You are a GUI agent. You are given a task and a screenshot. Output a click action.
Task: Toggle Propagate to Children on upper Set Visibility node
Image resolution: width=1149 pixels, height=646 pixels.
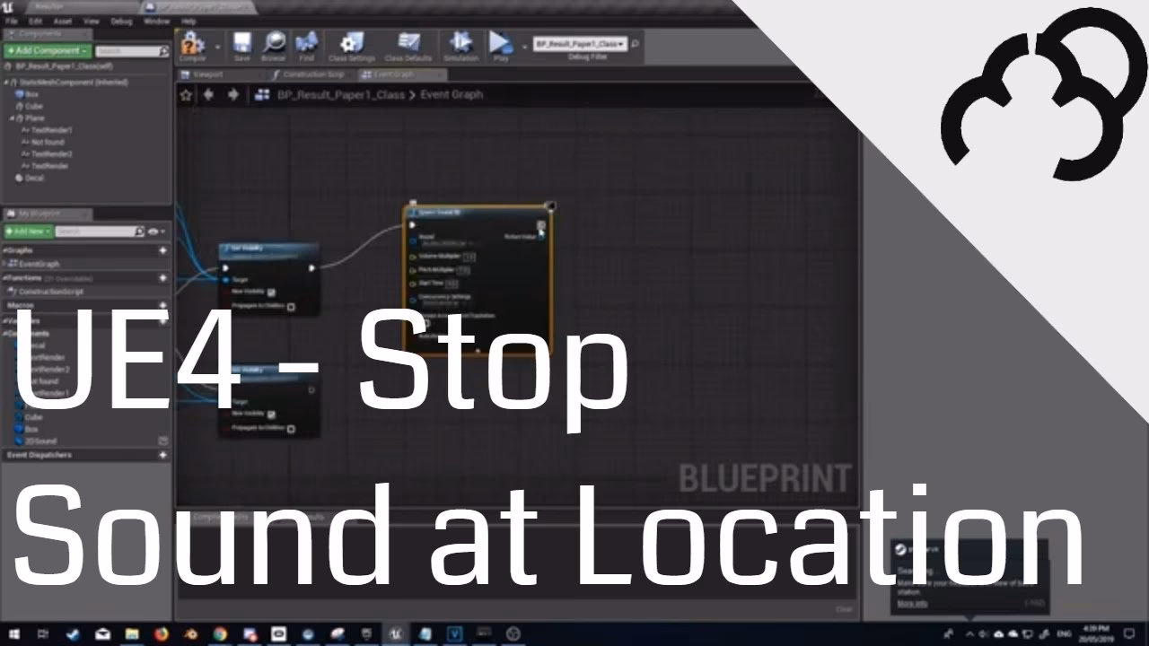[291, 307]
